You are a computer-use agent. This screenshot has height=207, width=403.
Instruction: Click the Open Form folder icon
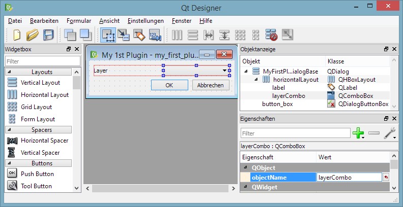pyautogui.click(x=33, y=35)
